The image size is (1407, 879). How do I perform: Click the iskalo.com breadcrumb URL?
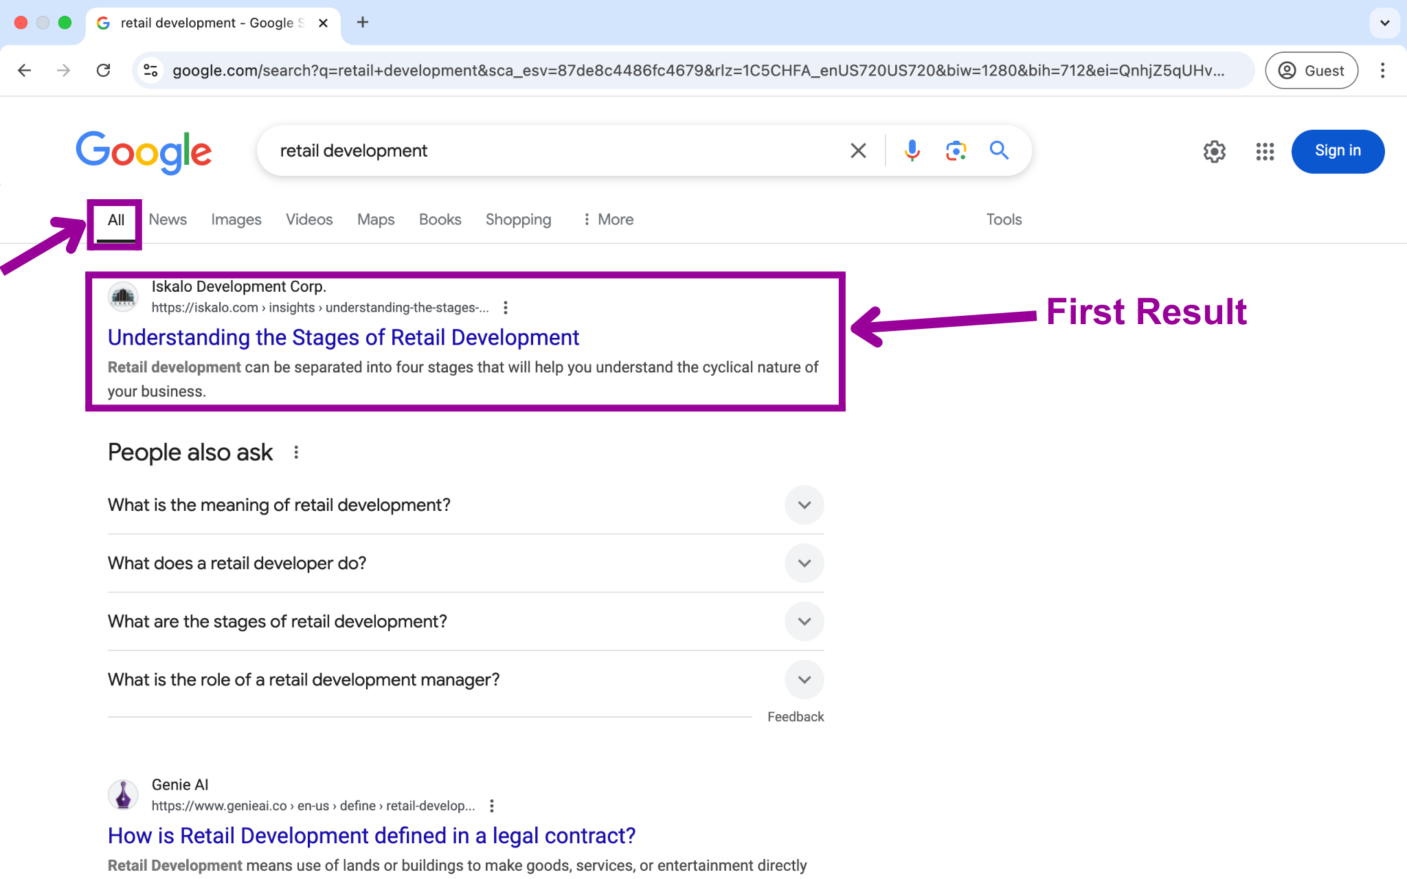coord(320,308)
